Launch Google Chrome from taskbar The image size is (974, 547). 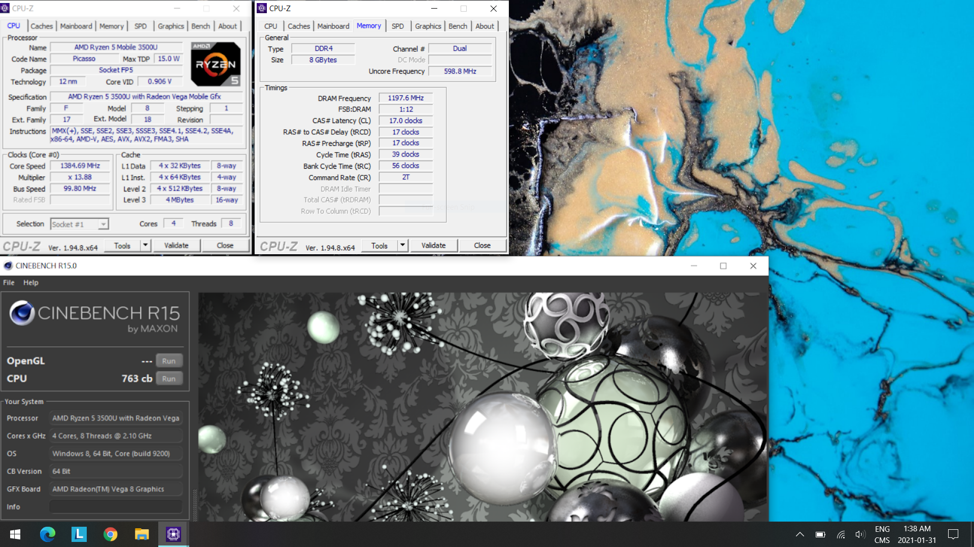tap(111, 534)
